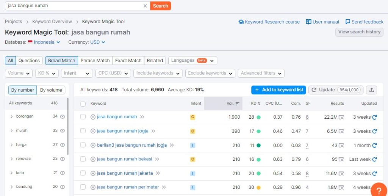Image resolution: width=388 pixels, height=196 pixels.
Task: Switch to Broad Match tab
Action: (61, 61)
